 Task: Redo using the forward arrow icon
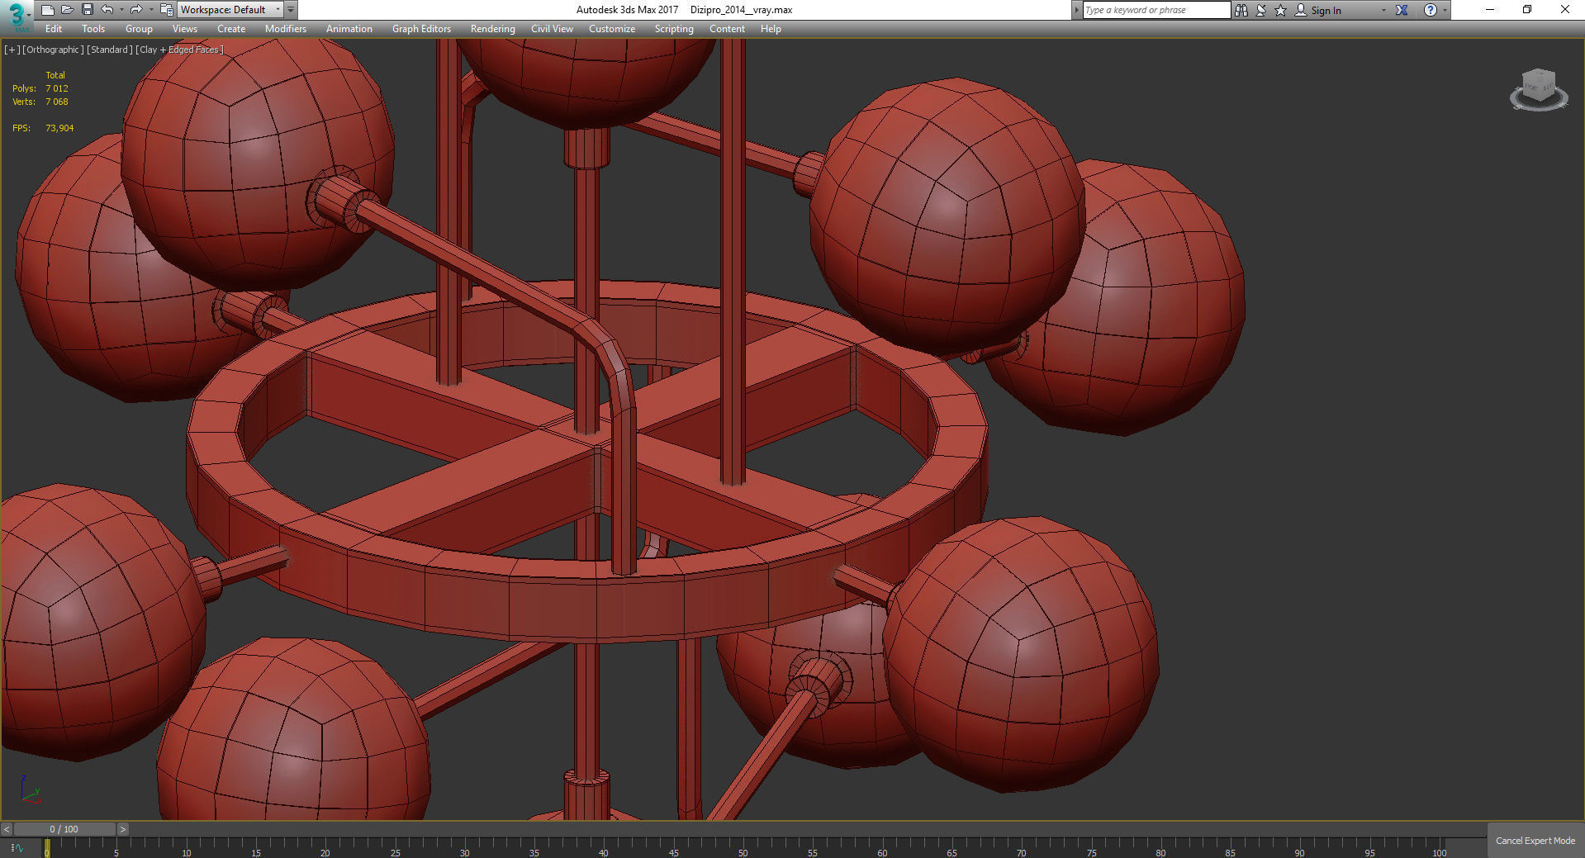click(136, 10)
